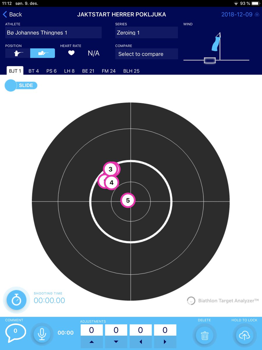The height and width of the screenshot is (350, 262).
Task: Select shot marker 3 on target
Action: click(111, 169)
